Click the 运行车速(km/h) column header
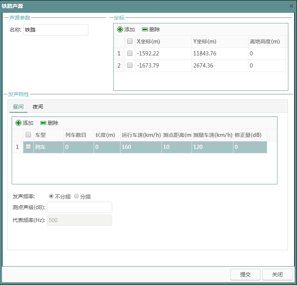Screen dimensions: 297x285 tap(141, 135)
